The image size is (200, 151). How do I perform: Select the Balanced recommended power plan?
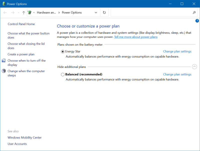click(x=63, y=74)
